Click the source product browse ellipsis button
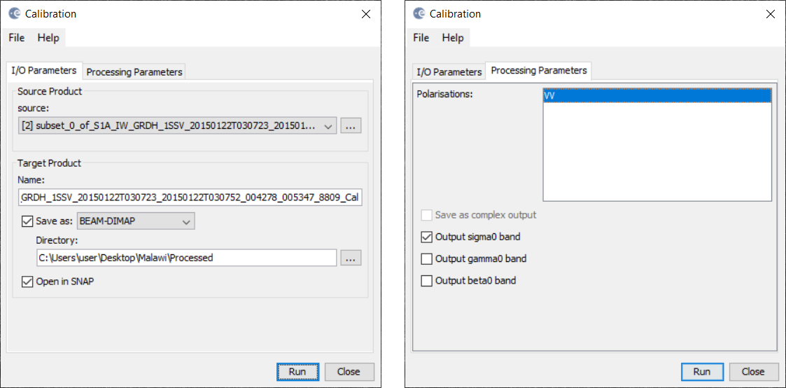786x388 pixels. (x=351, y=126)
